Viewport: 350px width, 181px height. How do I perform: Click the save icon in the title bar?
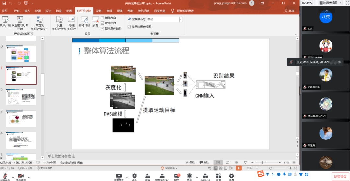coord(3,3)
